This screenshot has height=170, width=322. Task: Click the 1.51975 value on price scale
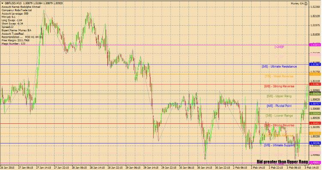click(x=316, y=25)
